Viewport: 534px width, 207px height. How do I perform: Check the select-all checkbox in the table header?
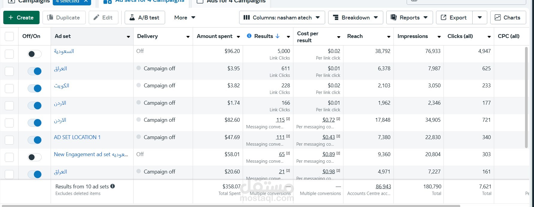tap(9, 36)
